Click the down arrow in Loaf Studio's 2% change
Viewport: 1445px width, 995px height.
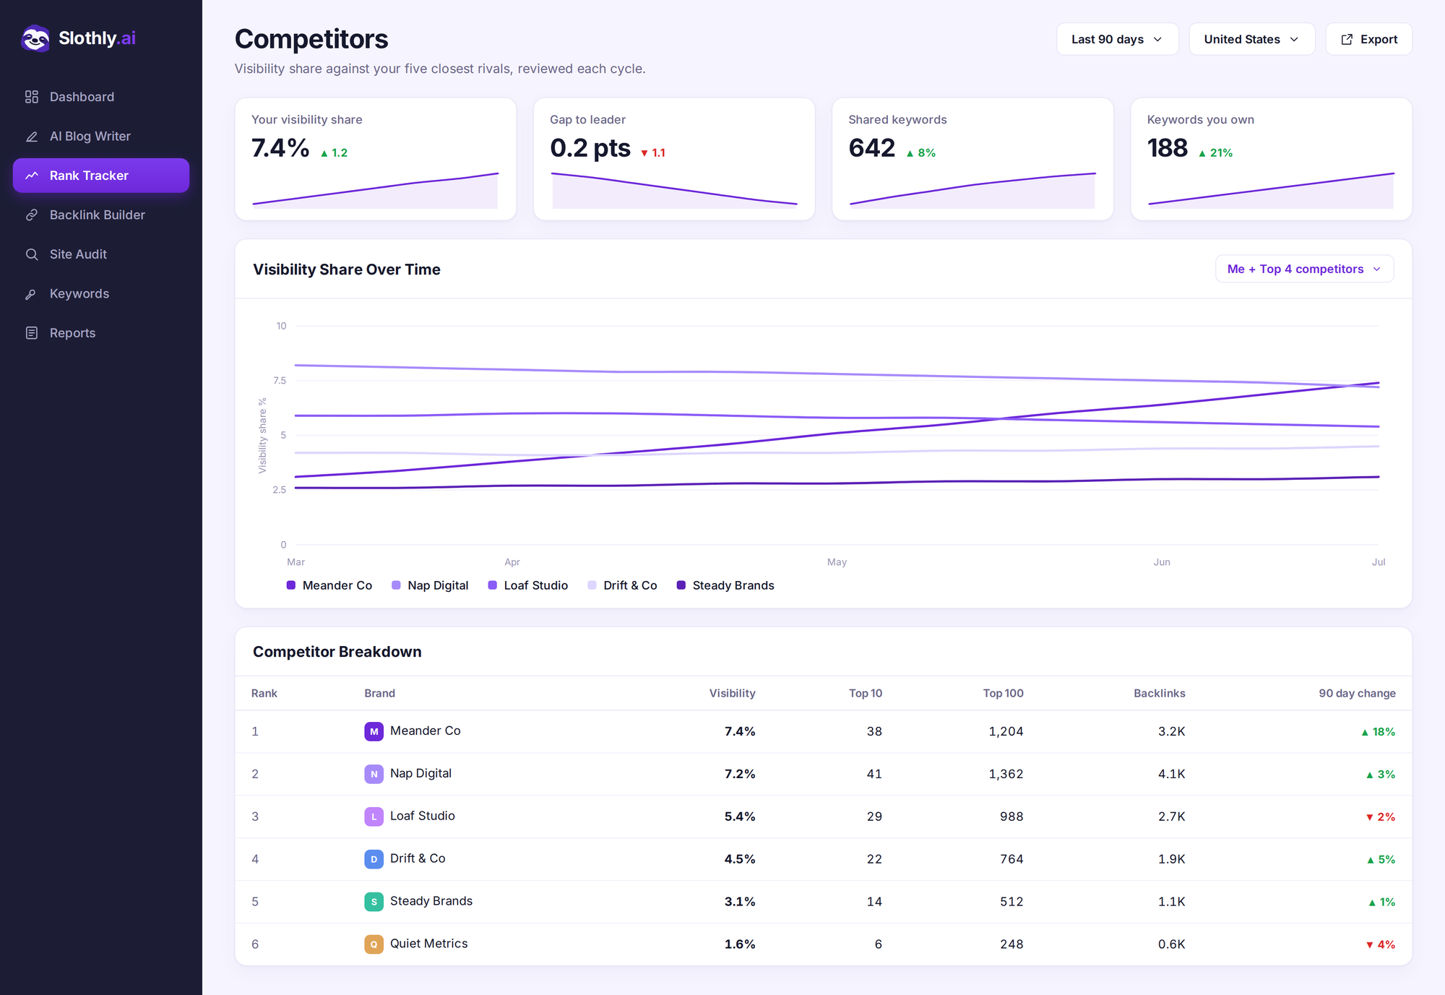(1370, 817)
